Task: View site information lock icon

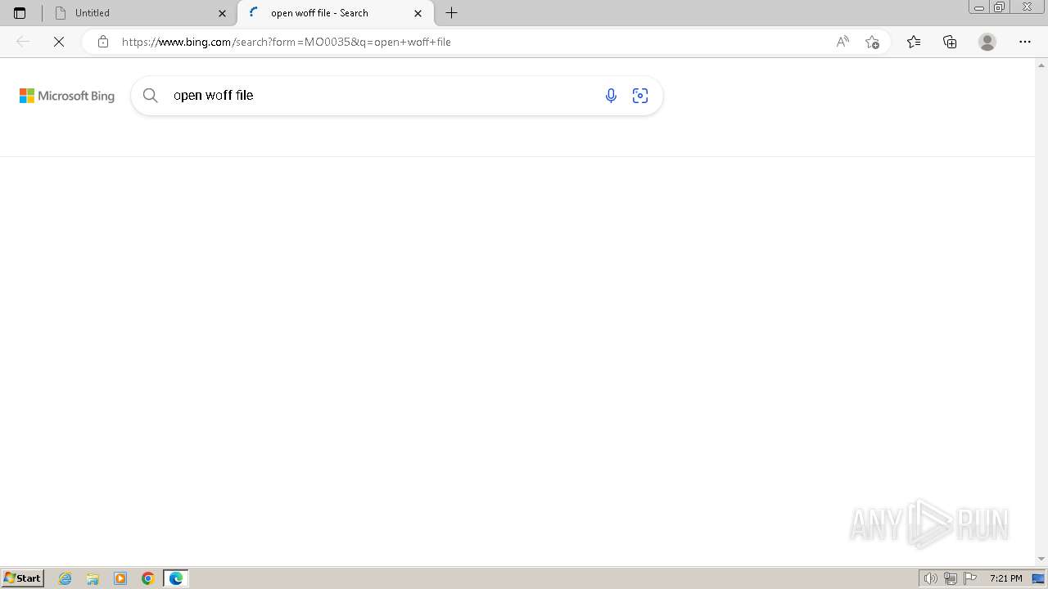Action: (102, 42)
